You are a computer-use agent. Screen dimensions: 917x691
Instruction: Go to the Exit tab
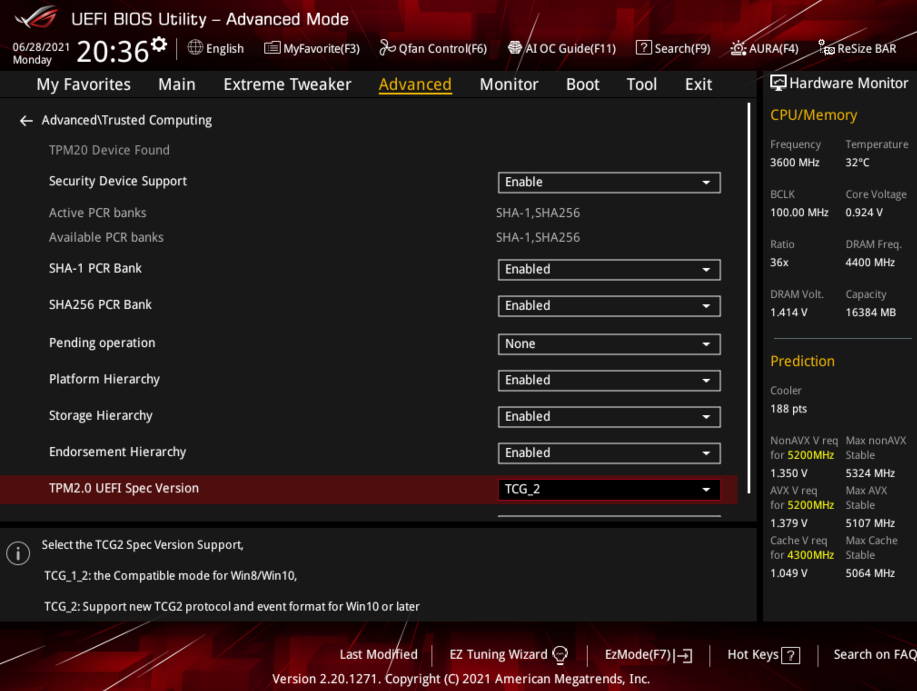699,85
